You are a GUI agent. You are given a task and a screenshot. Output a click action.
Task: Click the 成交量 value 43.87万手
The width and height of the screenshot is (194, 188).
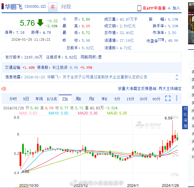pyautogui.click(x=129, y=19)
